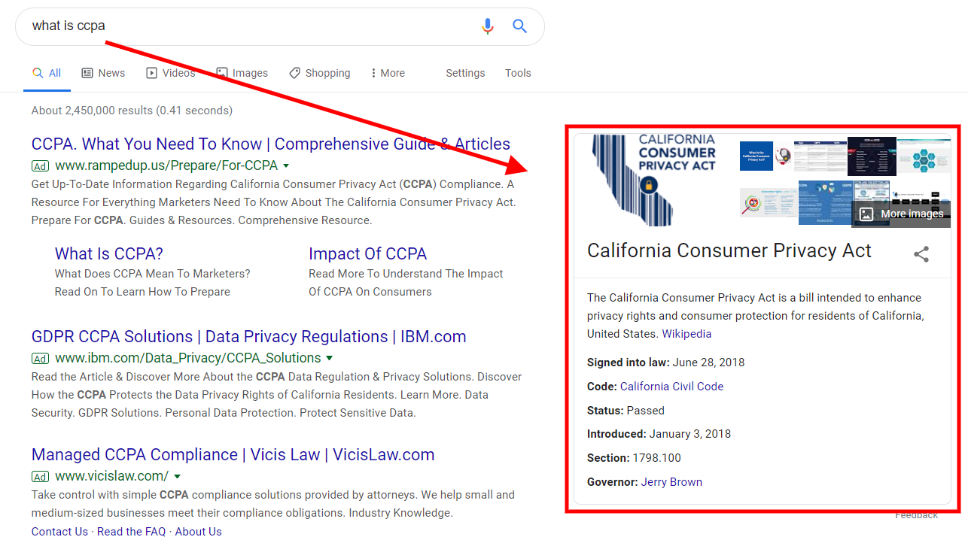The height and width of the screenshot is (540, 968).
Task: Switch to the Videos tab
Action: tap(170, 73)
